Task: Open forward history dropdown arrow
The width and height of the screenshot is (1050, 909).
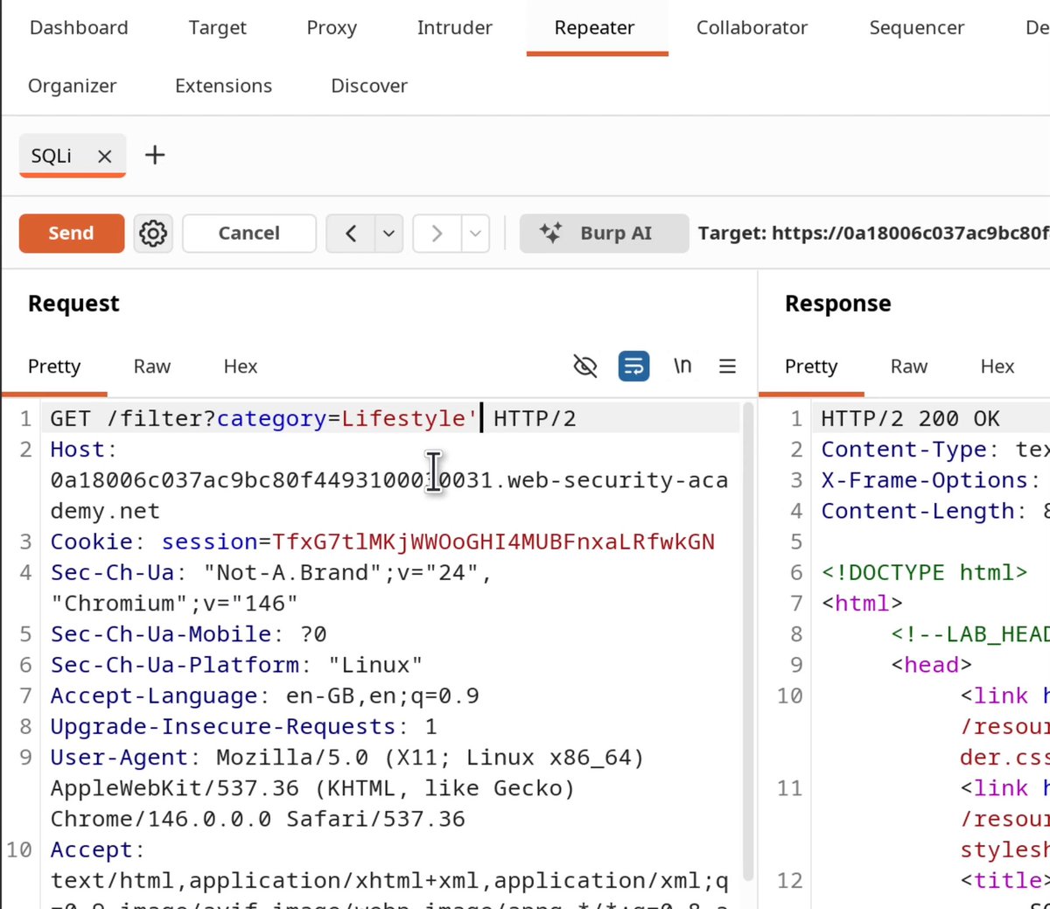Action: pos(475,234)
